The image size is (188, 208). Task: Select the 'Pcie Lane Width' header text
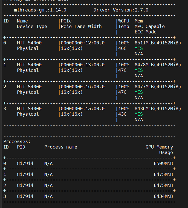[x=81, y=26]
